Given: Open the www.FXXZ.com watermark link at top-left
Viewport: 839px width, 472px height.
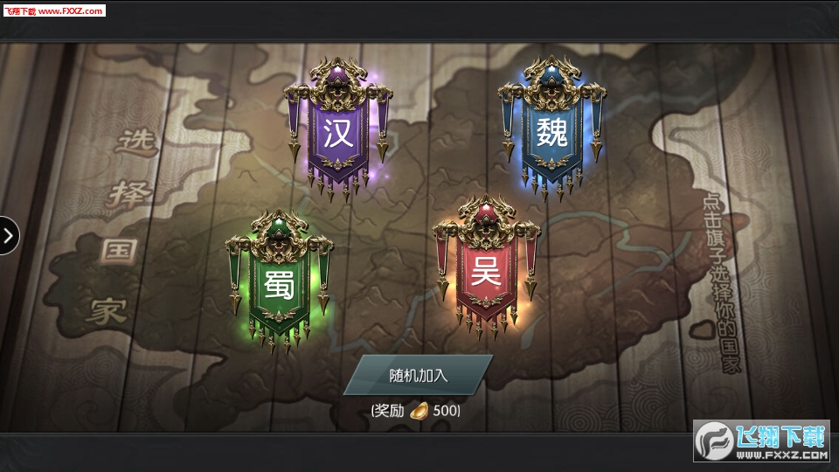Looking at the screenshot, I should click(70, 10).
